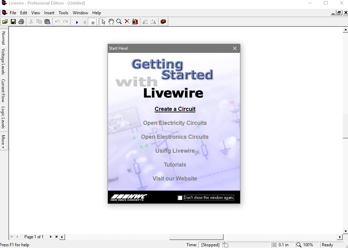Check Don't show this window again
348x248 pixels.
(180, 198)
